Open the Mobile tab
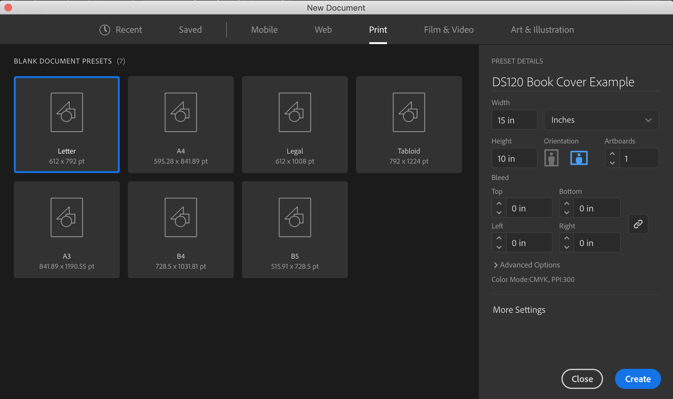673x399 pixels. click(x=264, y=29)
